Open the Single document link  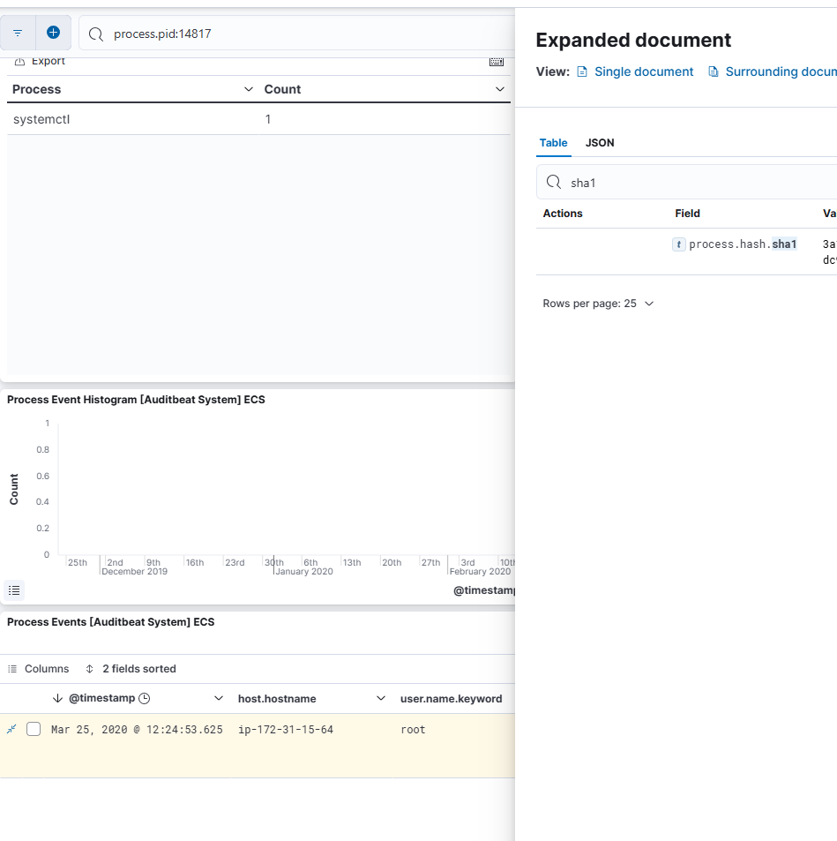tap(635, 71)
